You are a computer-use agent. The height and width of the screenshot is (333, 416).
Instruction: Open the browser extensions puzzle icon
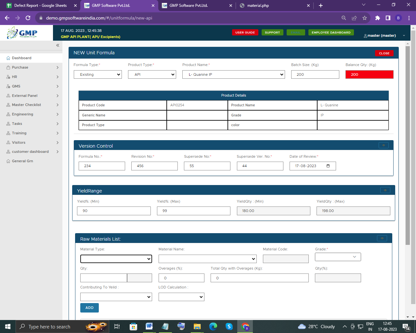[x=377, y=18]
